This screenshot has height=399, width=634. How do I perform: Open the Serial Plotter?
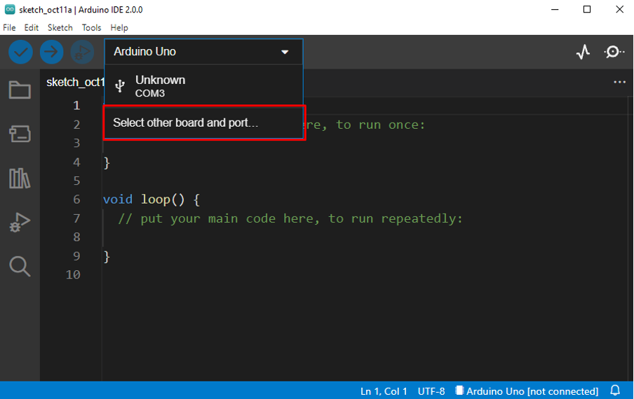pos(583,52)
